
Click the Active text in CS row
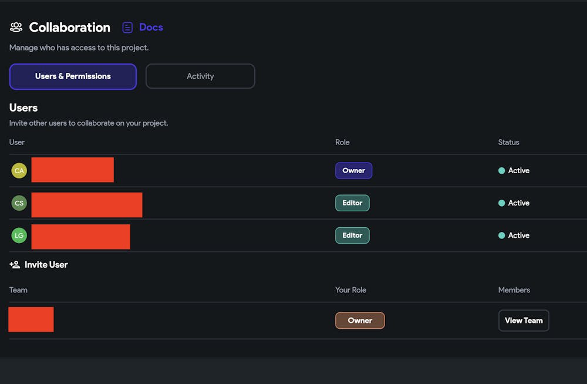[x=518, y=203]
